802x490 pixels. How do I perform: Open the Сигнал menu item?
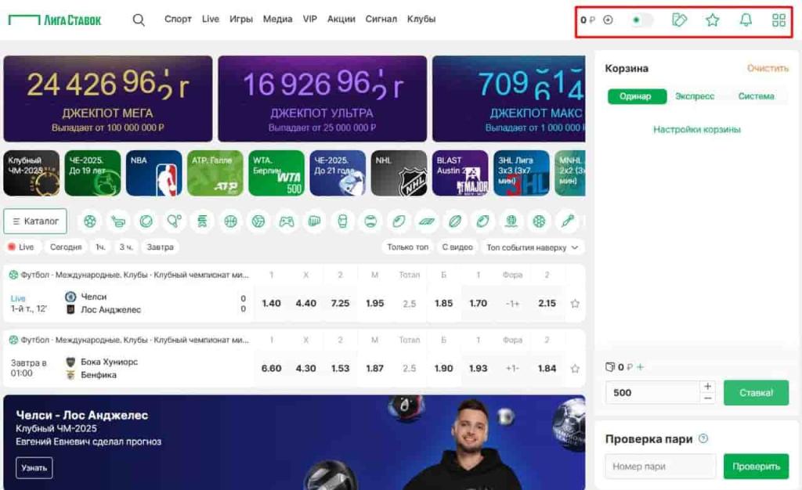381,19
